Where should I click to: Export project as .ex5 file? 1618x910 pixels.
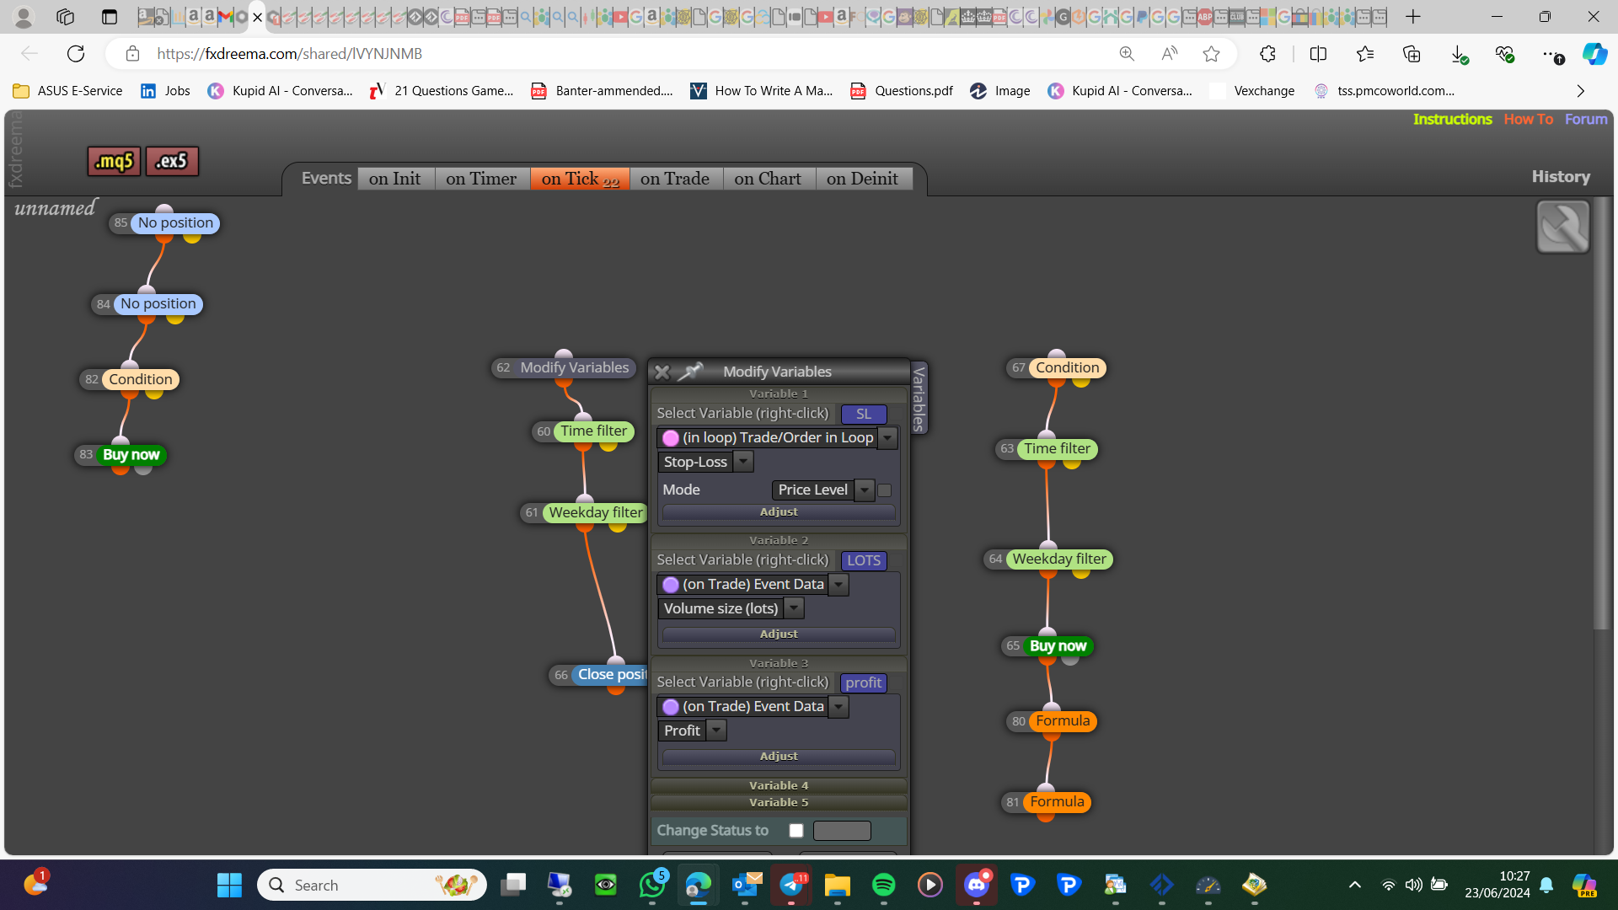172,161
